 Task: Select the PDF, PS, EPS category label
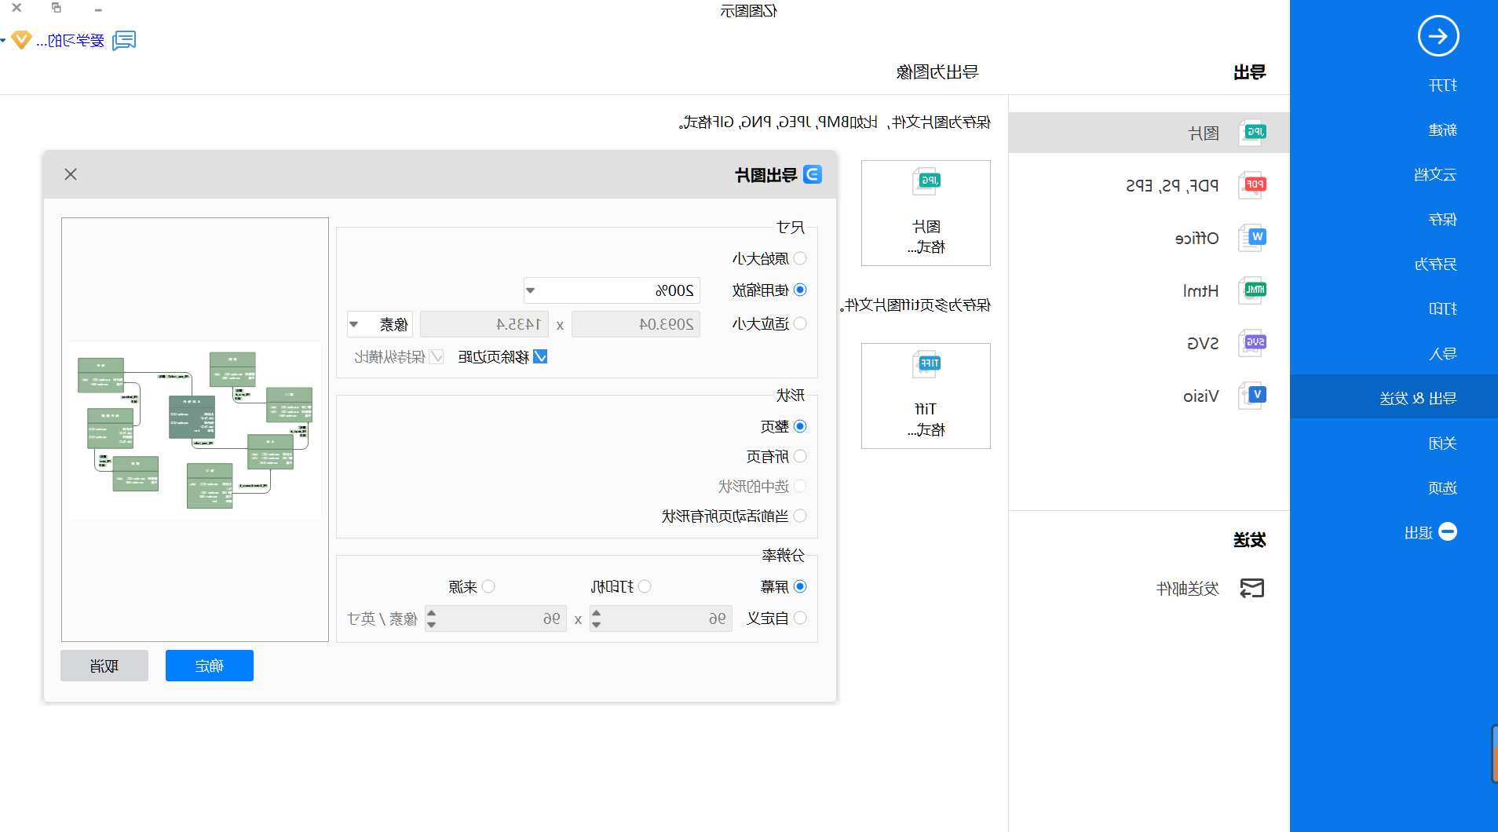(x=1172, y=186)
